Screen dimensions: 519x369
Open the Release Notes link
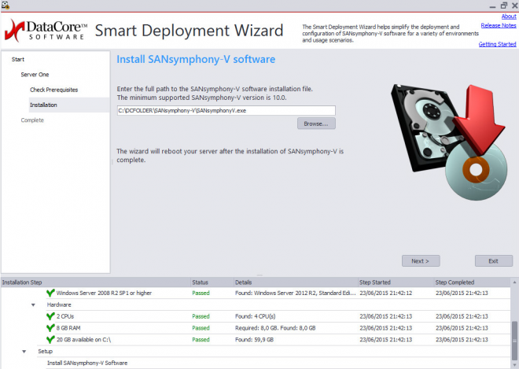click(499, 25)
